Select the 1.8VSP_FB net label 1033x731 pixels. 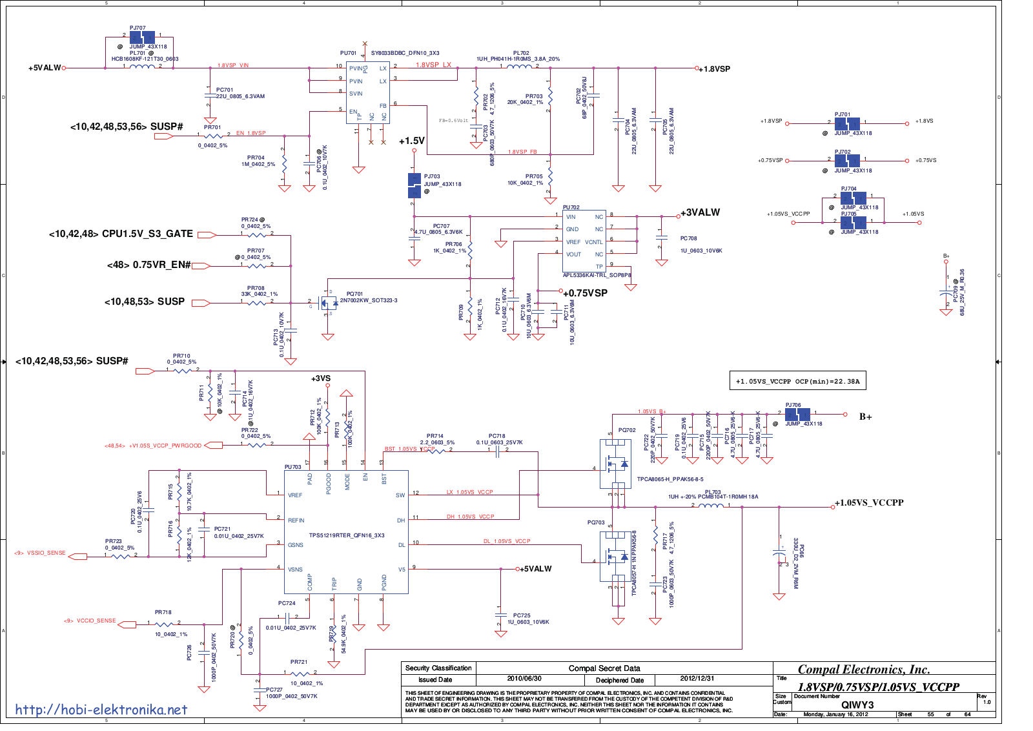[x=522, y=152]
